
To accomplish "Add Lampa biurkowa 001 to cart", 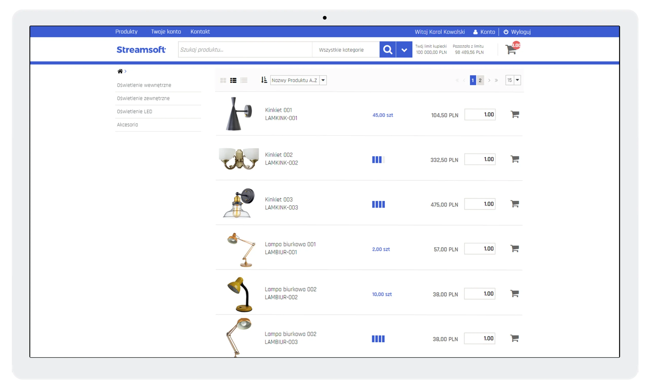I will (514, 249).
